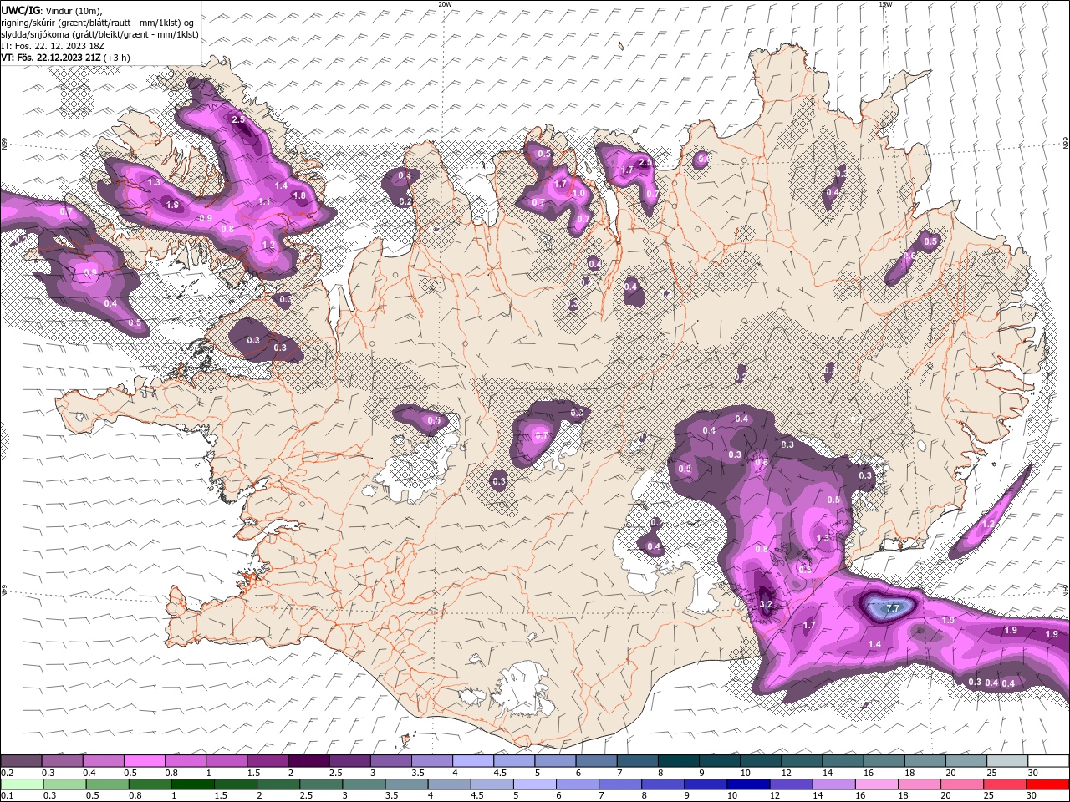Select lower scale swatch between 2.5 and 3
This screenshot has height=802, width=1070.
tap(321, 784)
